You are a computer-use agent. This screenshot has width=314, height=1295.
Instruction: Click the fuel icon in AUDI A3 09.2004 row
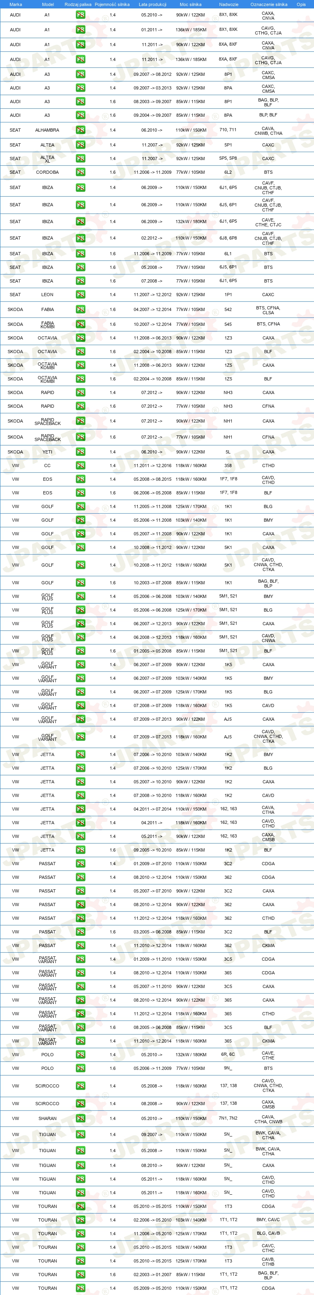click(x=81, y=115)
